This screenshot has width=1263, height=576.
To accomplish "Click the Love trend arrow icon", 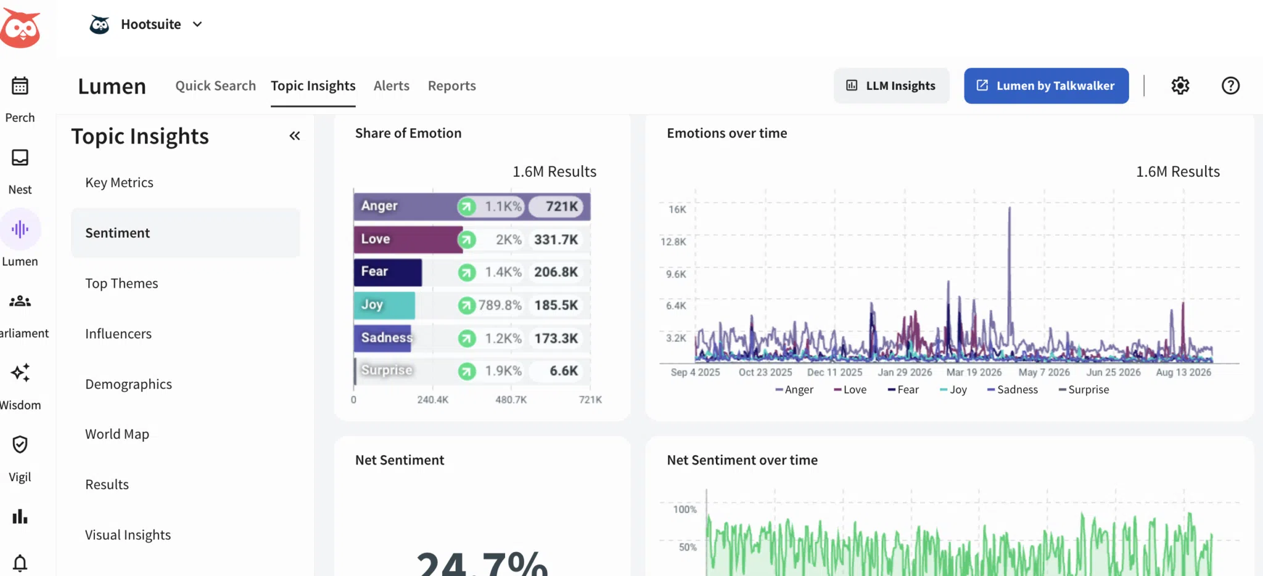I will click(x=467, y=240).
